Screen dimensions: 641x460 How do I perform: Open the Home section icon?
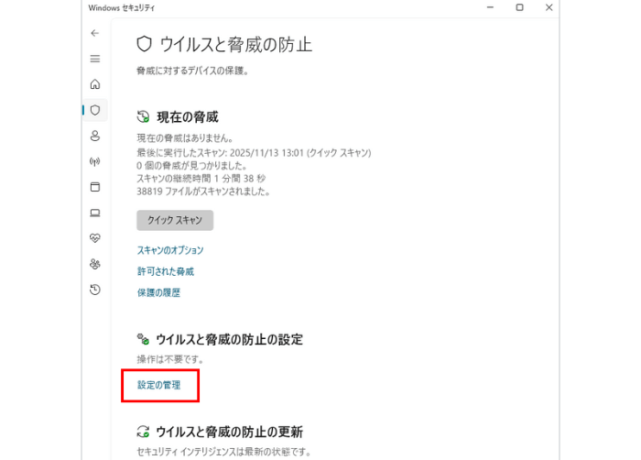[x=95, y=84]
